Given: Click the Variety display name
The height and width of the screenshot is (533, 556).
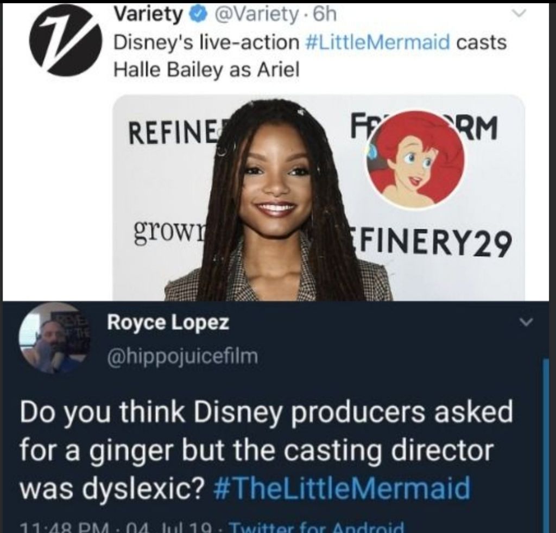Looking at the screenshot, I should [147, 16].
